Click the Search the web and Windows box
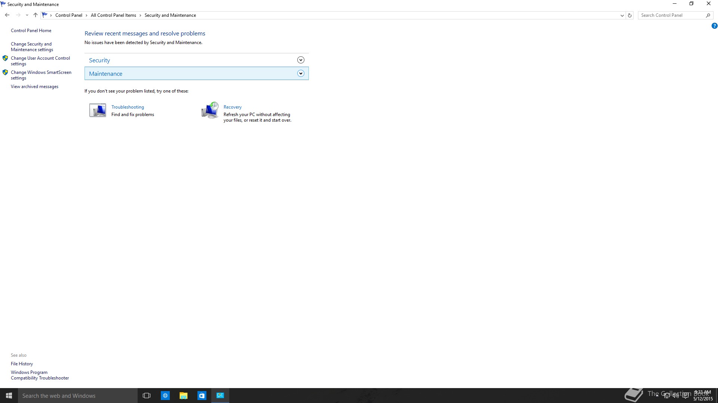 coord(78,396)
